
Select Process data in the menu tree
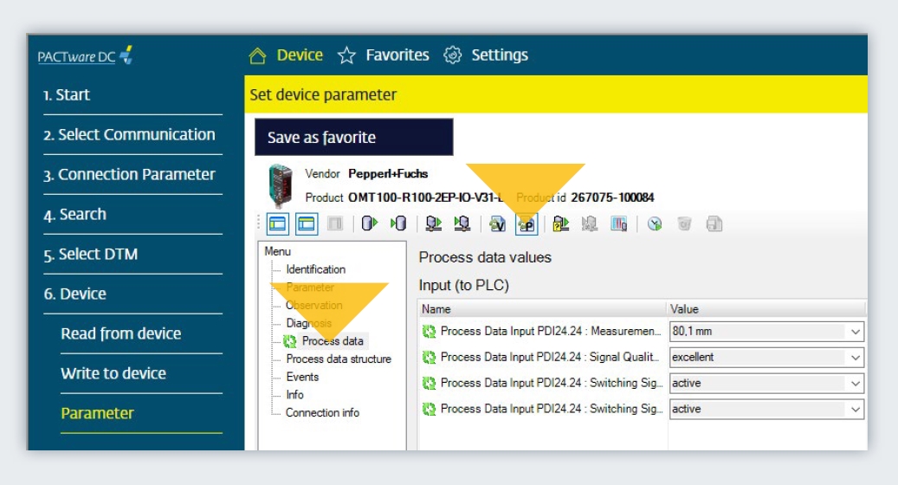click(x=333, y=340)
